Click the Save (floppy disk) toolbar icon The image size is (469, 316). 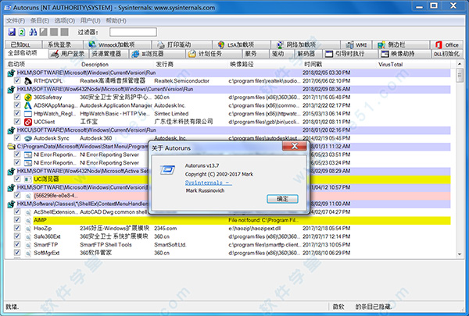[x=12, y=32]
